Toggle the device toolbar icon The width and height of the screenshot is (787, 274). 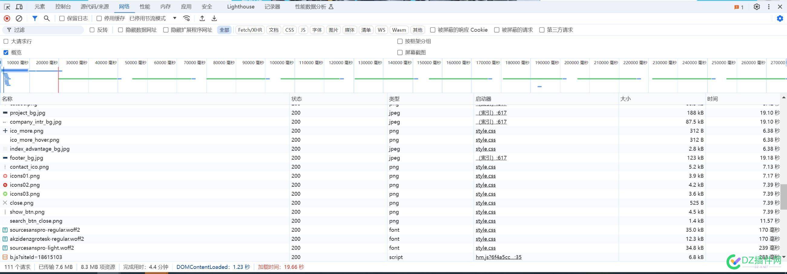click(x=19, y=7)
